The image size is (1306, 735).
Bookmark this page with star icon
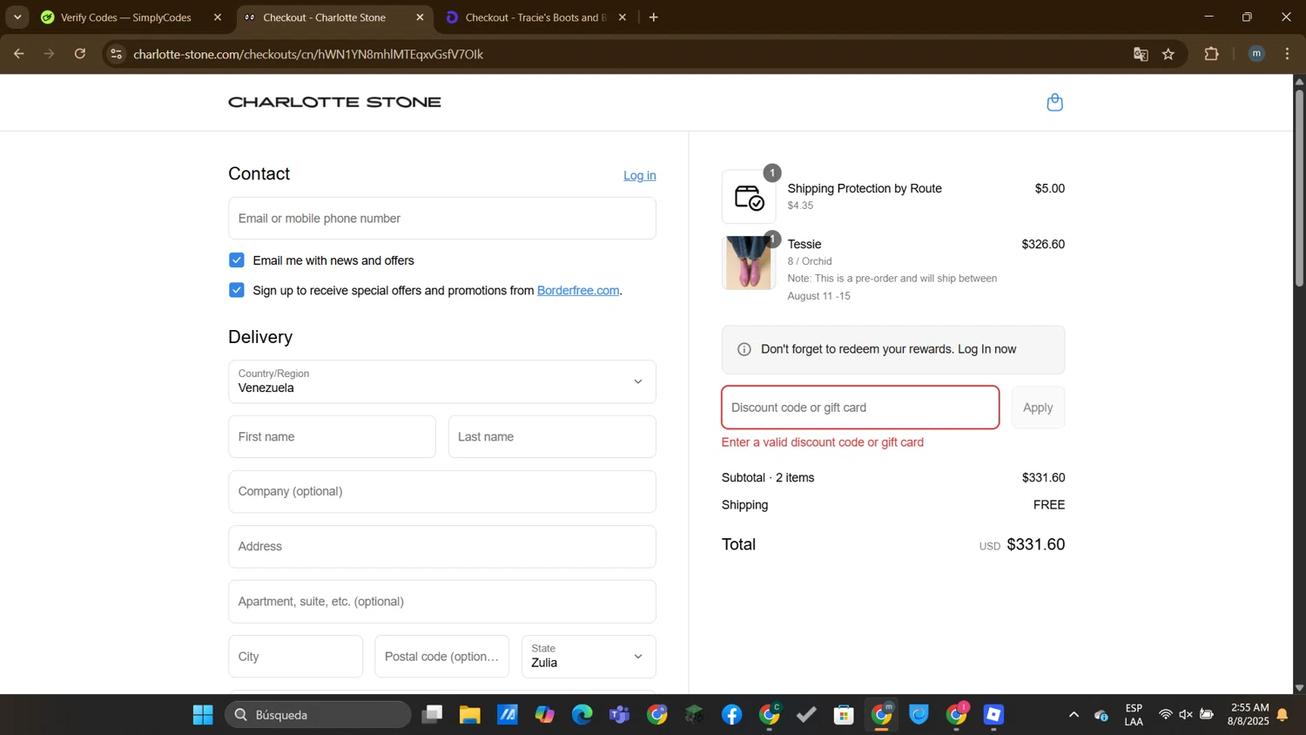point(1168,54)
